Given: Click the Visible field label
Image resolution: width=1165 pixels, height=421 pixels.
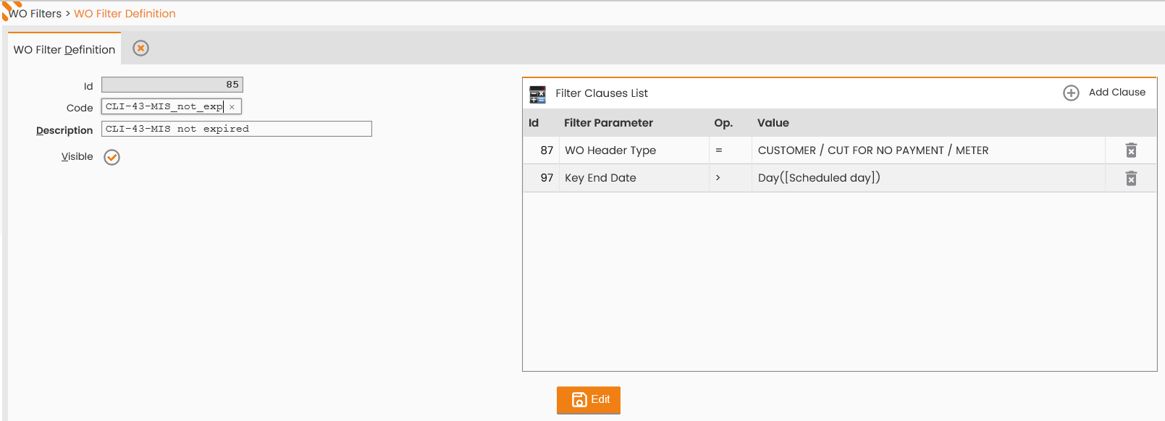Looking at the screenshot, I should [77, 156].
